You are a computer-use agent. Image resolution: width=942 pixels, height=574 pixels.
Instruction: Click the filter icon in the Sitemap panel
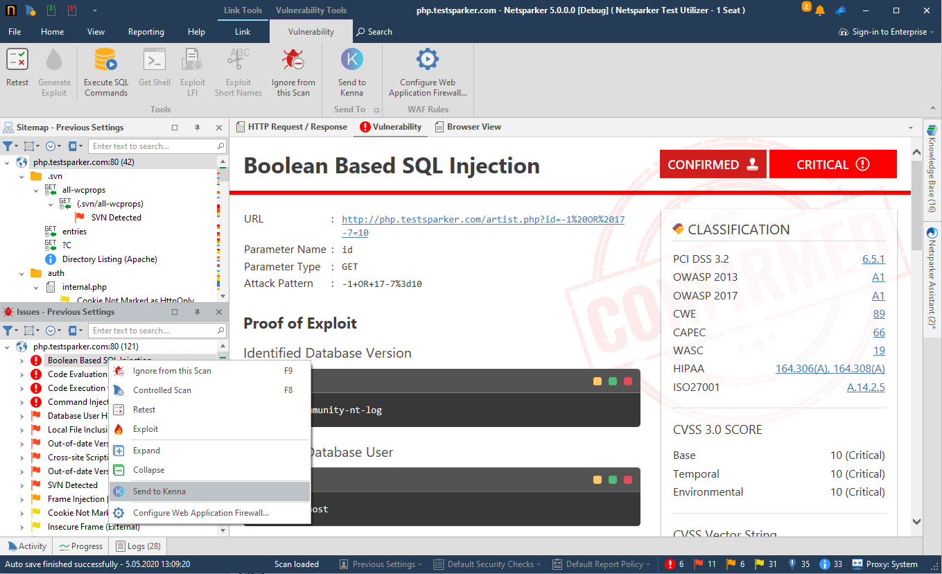click(8, 146)
